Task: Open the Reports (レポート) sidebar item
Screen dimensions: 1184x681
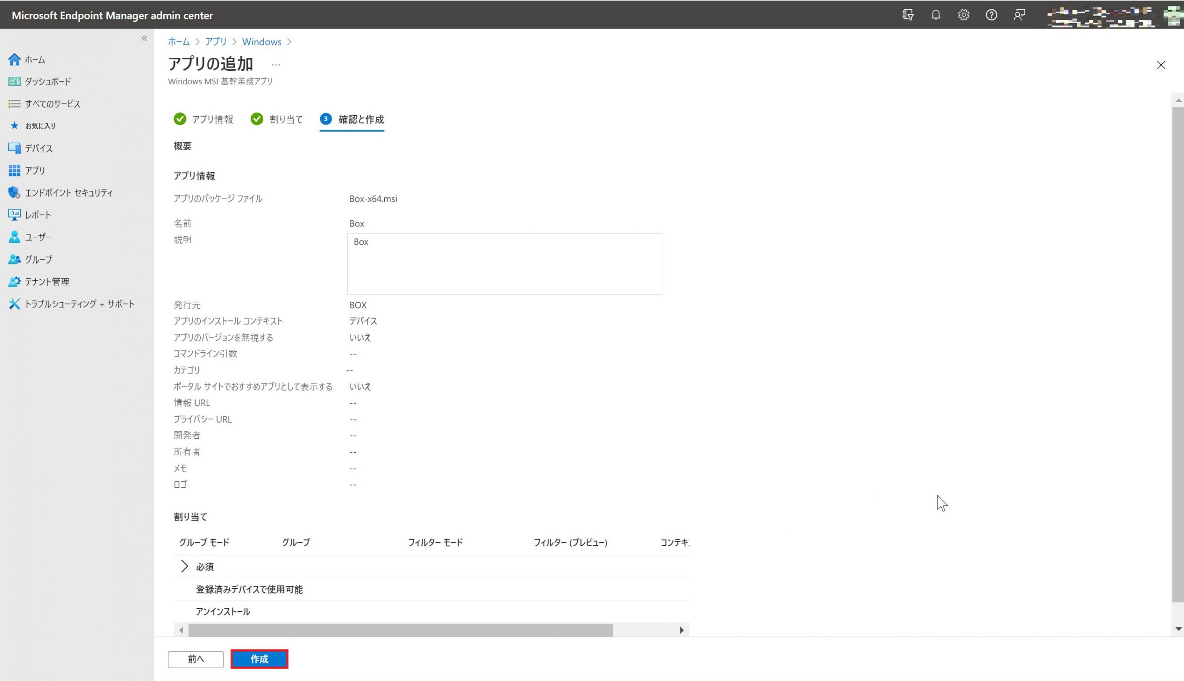Action: click(38, 215)
